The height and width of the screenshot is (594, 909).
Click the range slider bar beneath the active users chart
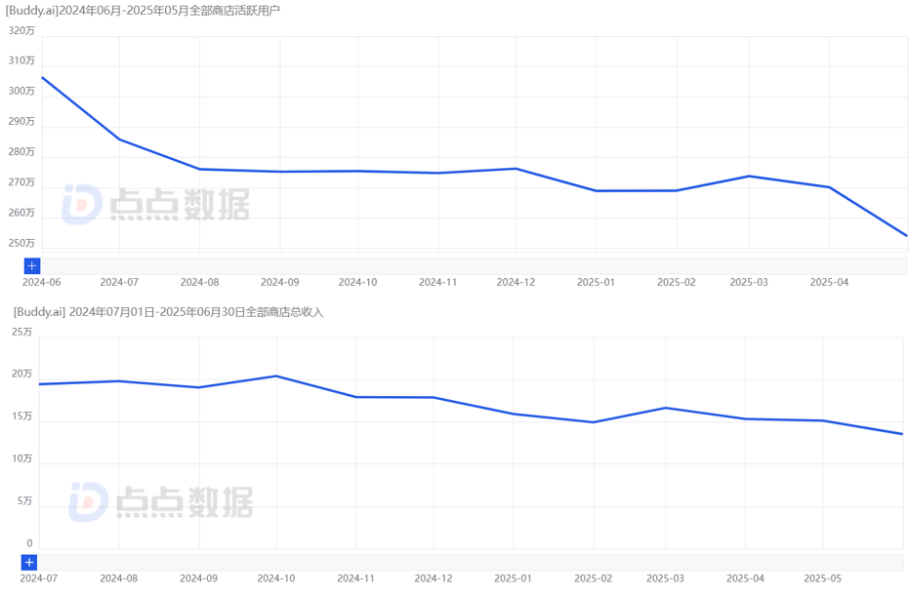pos(469,265)
